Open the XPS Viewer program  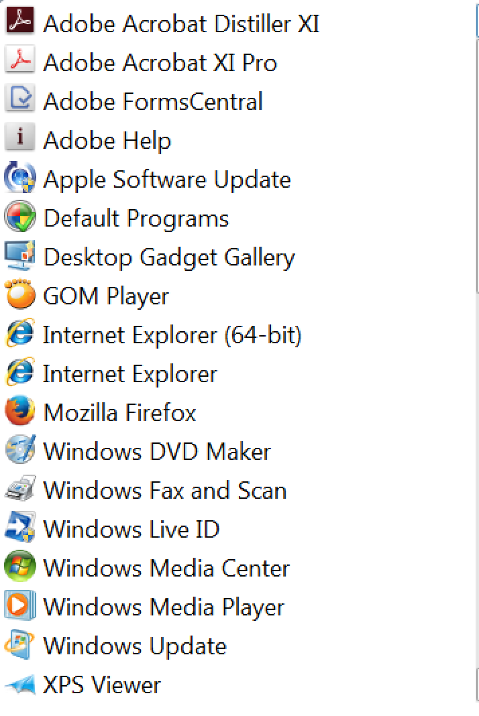[101, 684]
